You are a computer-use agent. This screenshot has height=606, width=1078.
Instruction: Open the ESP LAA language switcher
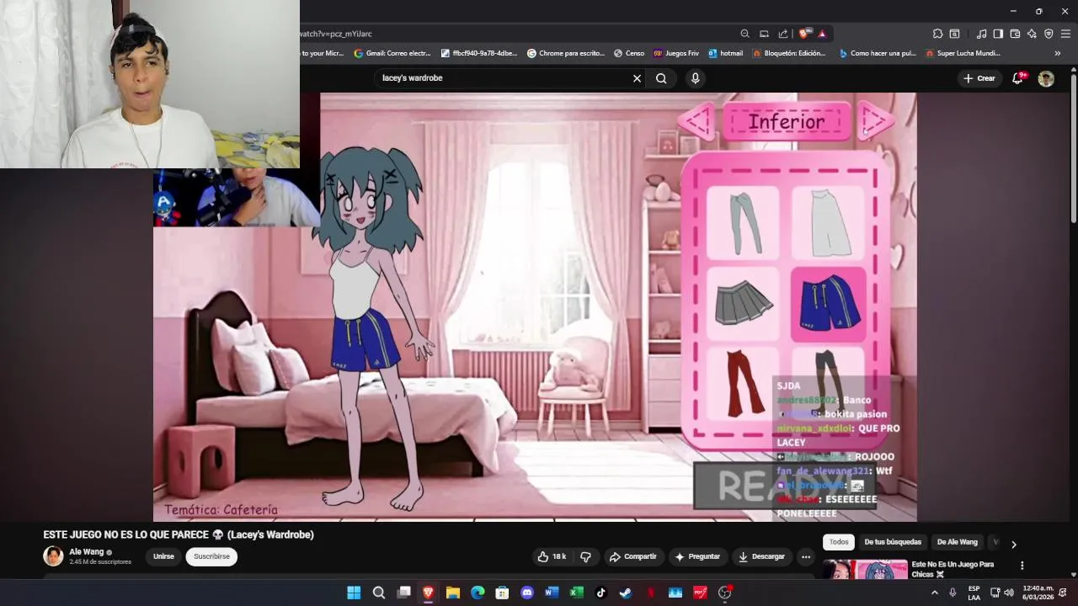click(974, 593)
